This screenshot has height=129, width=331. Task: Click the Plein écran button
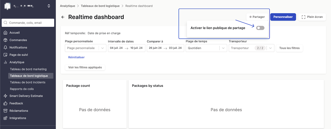click(312, 17)
